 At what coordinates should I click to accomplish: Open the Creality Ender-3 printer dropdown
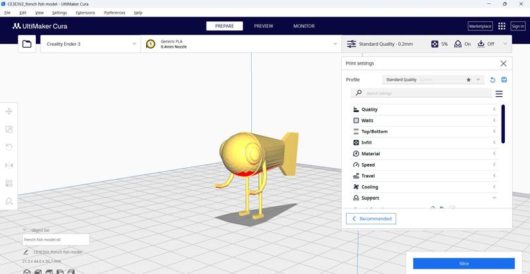(91, 44)
